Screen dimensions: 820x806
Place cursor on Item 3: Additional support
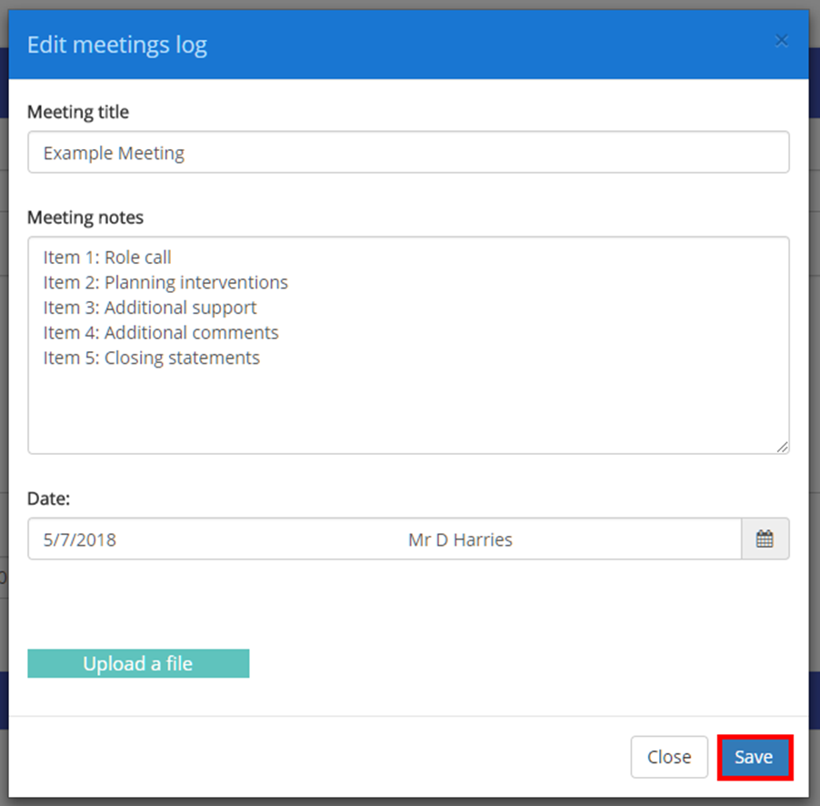(x=151, y=307)
